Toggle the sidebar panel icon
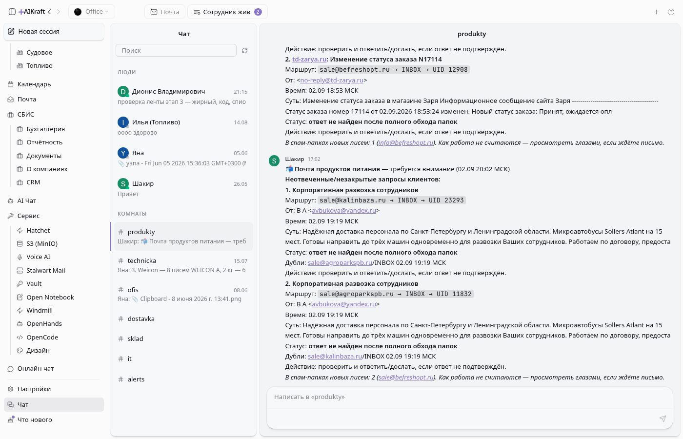Image resolution: width=683 pixels, height=439 pixels. tap(12, 12)
